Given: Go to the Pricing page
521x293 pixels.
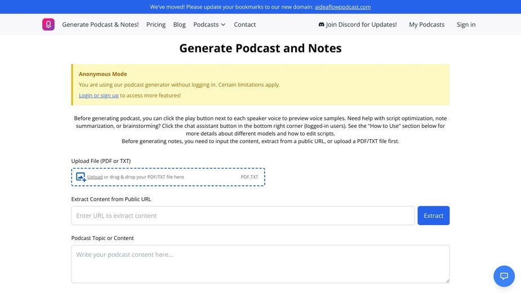Looking at the screenshot, I should 156,25.
